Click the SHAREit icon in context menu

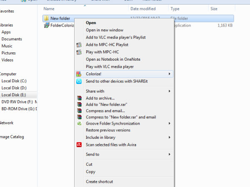point(79,81)
